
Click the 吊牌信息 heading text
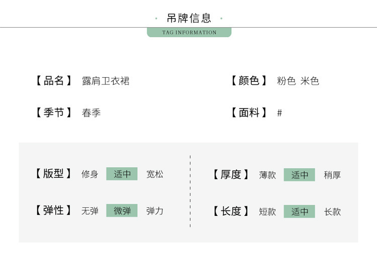point(189,19)
